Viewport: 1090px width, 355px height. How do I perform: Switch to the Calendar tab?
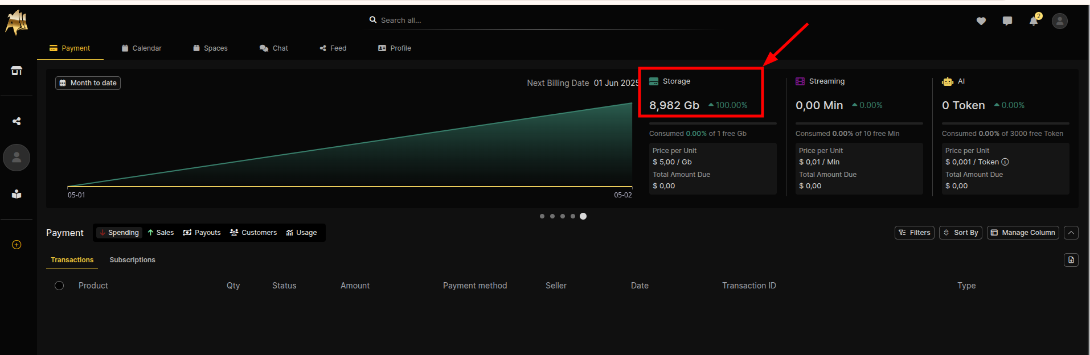(141, 48)
